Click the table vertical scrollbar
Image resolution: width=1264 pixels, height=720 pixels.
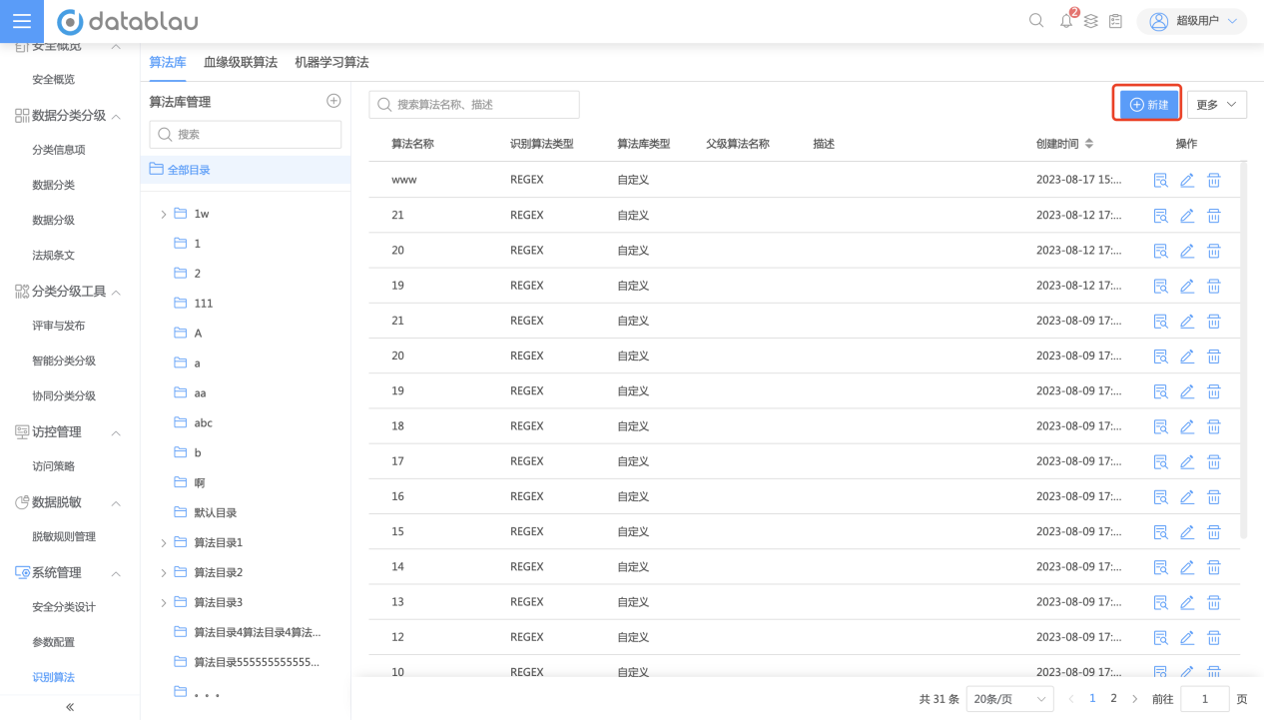[x=1243, y=350]
